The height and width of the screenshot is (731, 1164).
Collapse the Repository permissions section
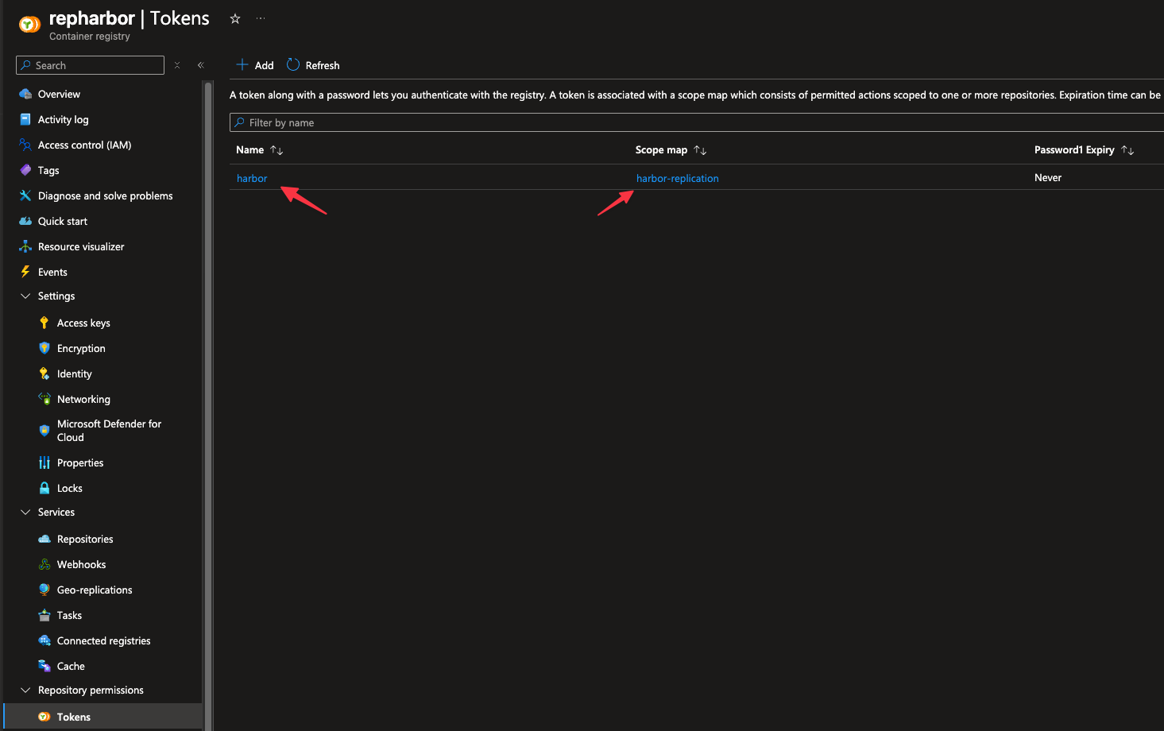pos(25,690)
